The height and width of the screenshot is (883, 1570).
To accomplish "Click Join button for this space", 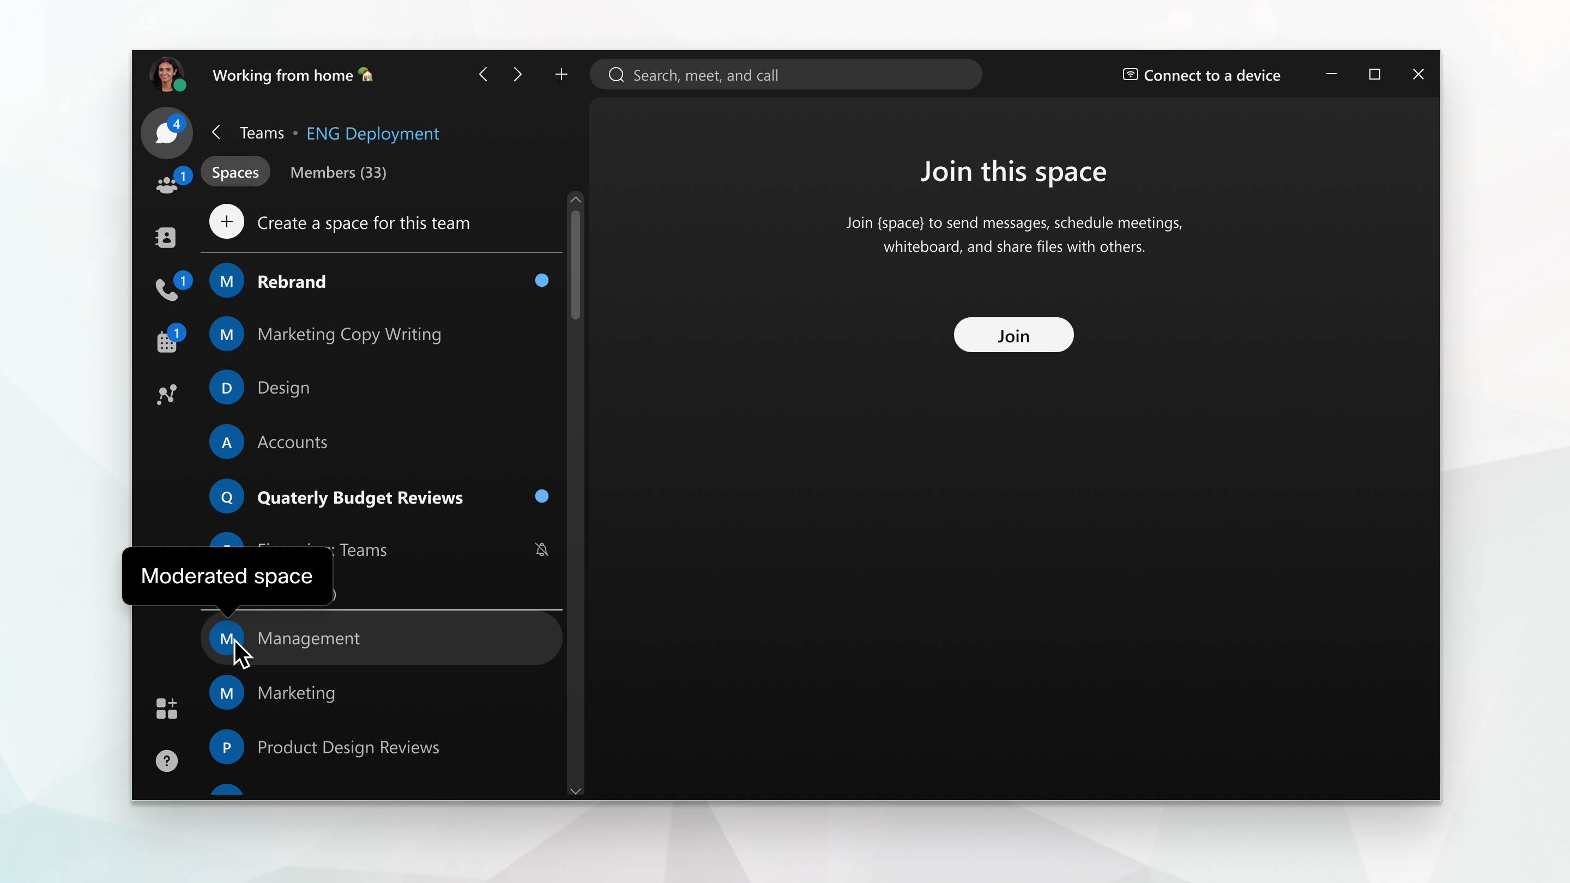I will click(x=1012, y=334).
